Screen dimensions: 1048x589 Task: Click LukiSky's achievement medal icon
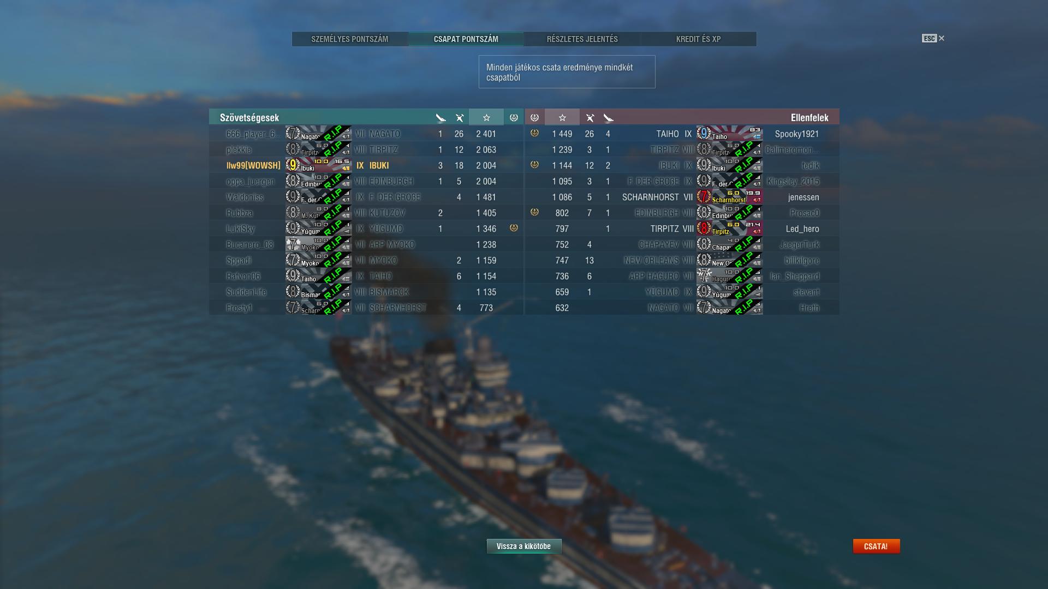click(514, 228)
